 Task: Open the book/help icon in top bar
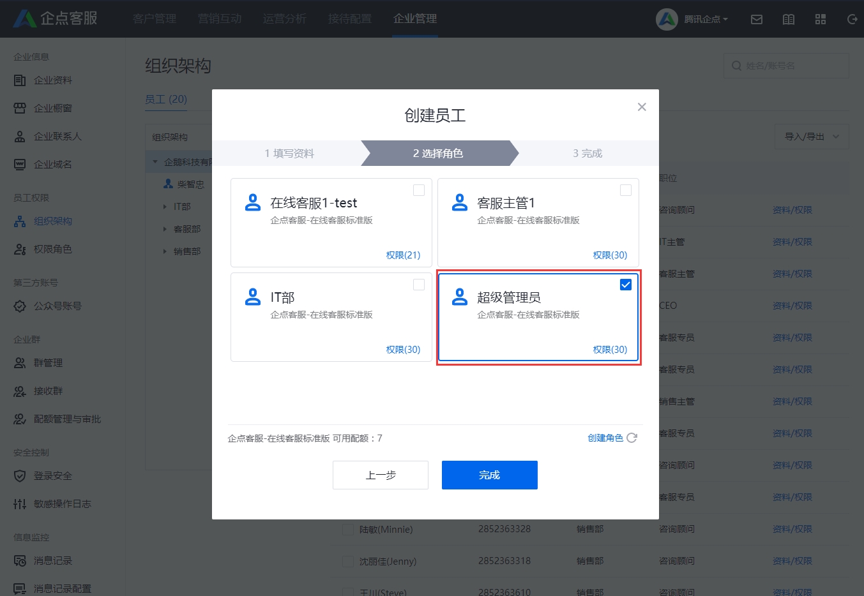789,19
